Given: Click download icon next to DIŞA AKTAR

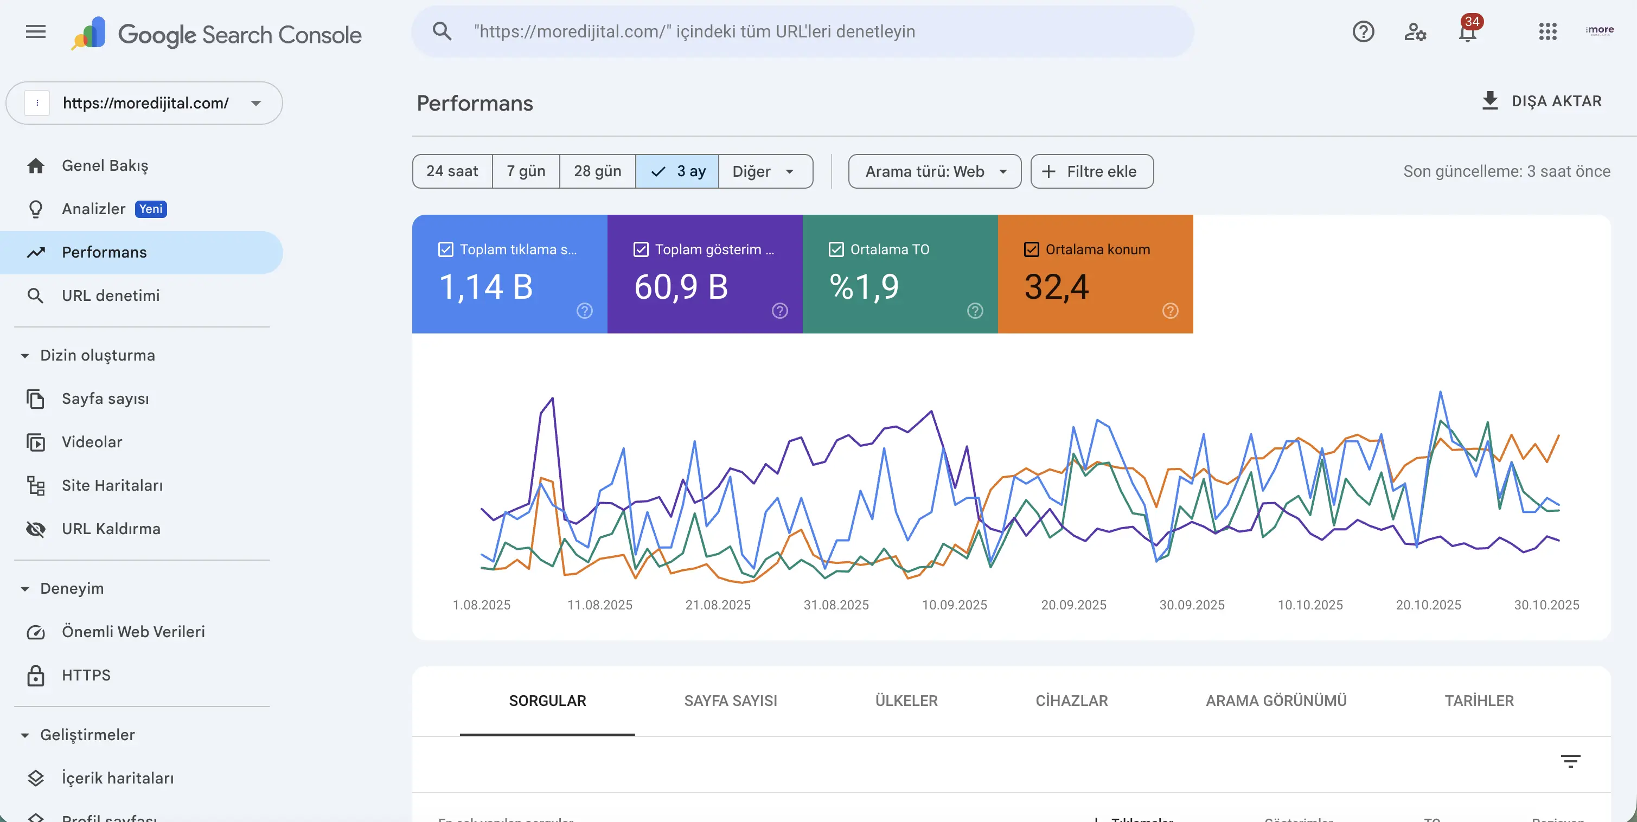Looking at the screenshot, I should coord(1489,101).
